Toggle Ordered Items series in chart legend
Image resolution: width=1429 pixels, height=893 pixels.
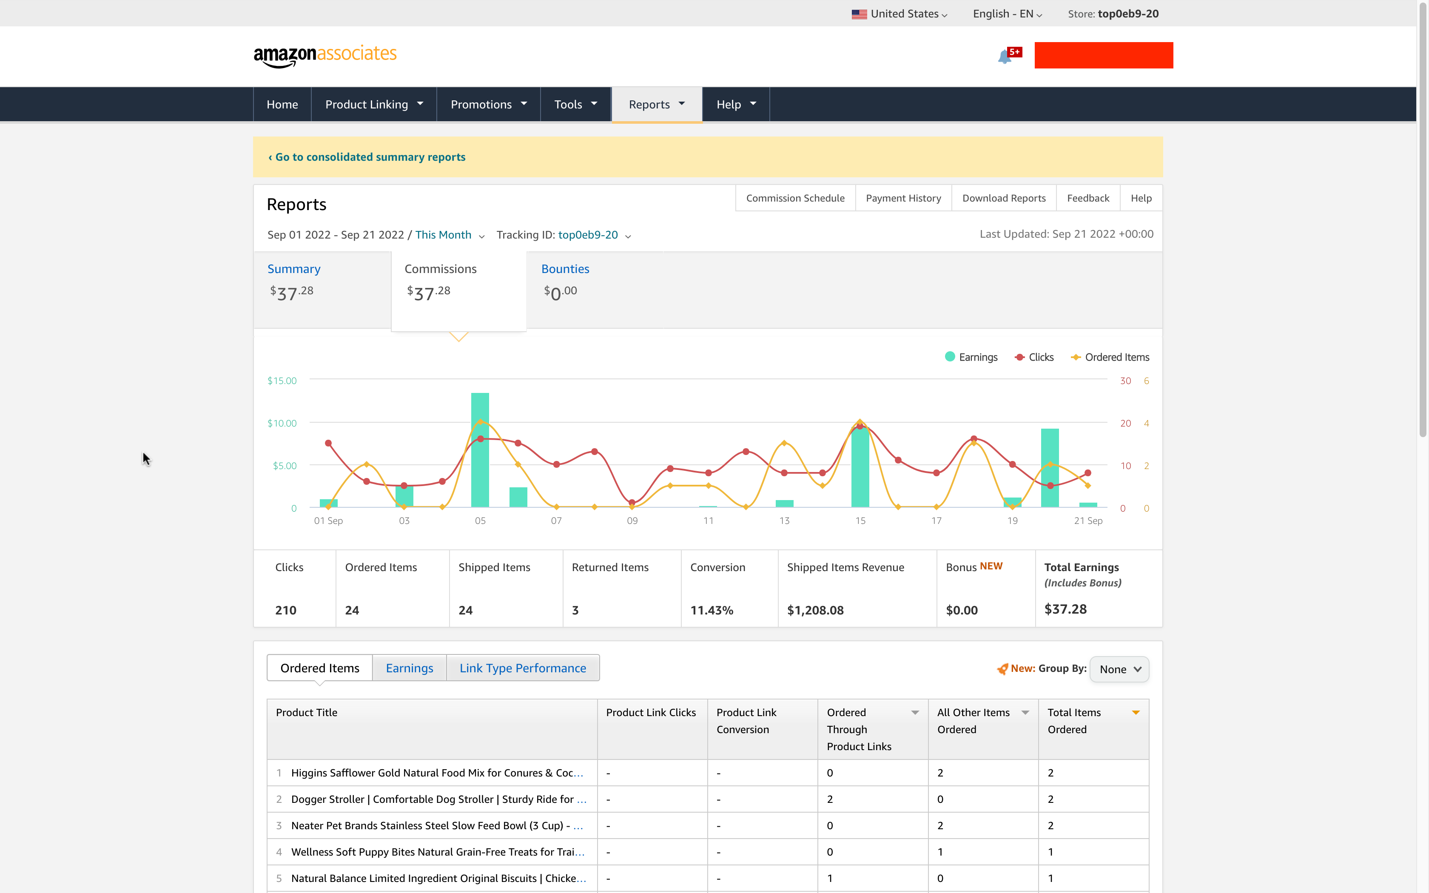click(x=1110, y=357)
